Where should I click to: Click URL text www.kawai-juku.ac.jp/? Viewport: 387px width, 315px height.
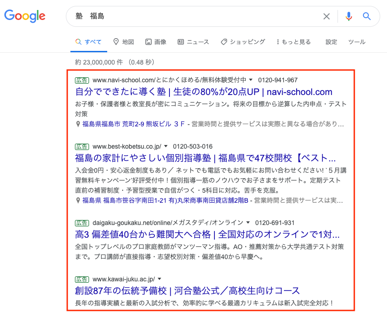(x=124, y=279)
